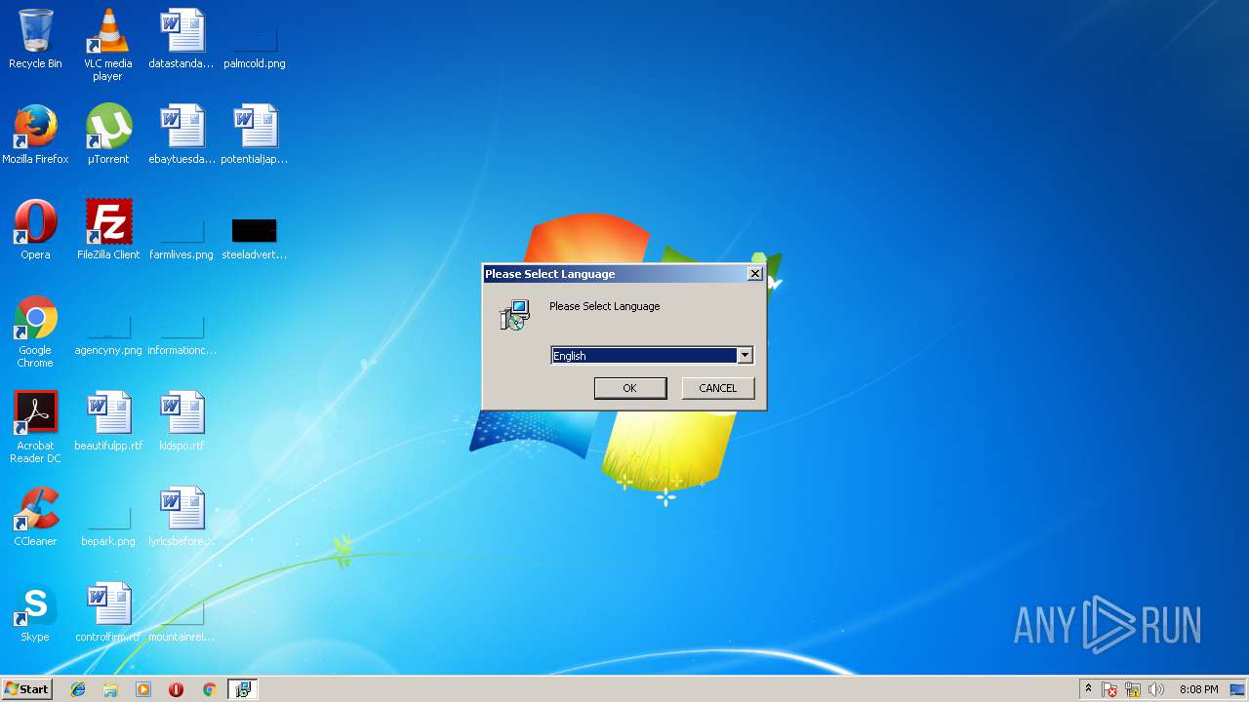1249x702 pixels.
Task: Click the Show Desktop button
Action: coord(1238,689)
